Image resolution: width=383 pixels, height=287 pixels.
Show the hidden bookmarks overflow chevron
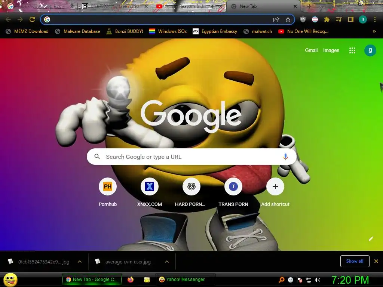point(374,31)
